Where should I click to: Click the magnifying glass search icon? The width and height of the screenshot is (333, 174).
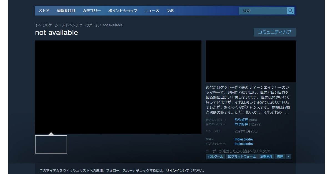point(291,11)
